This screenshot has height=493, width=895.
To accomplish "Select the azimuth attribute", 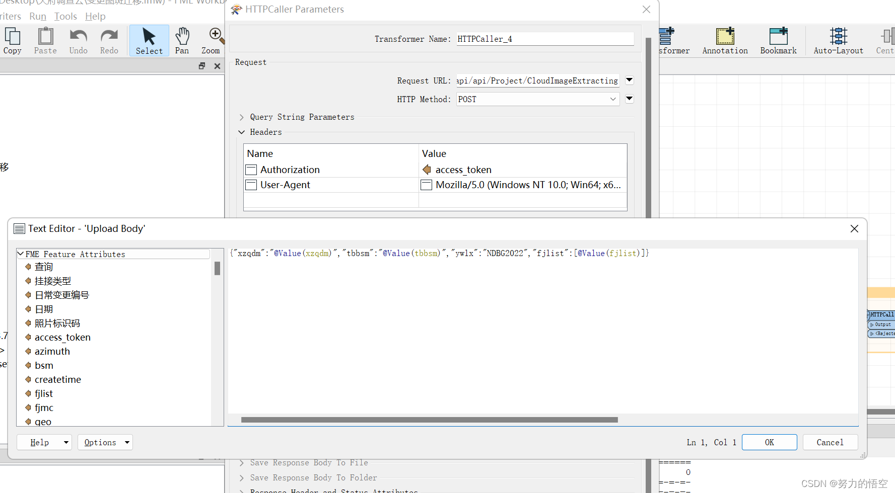I will tap(52, 351).
